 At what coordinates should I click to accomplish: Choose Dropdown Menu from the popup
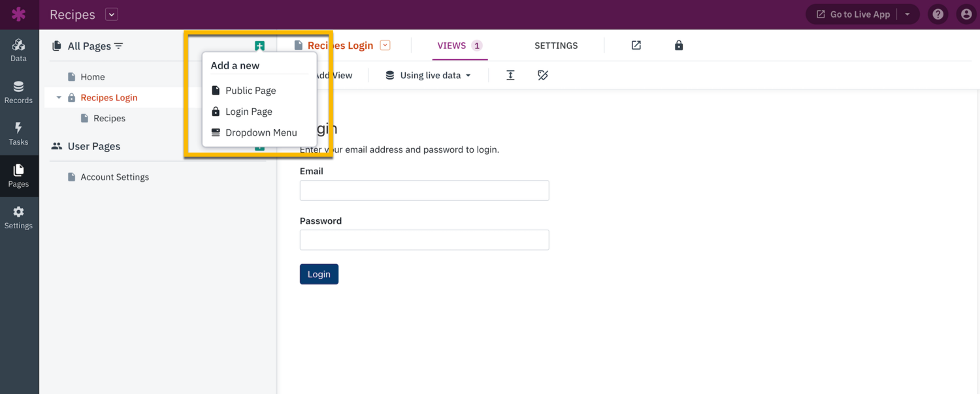tap(261, 132)
